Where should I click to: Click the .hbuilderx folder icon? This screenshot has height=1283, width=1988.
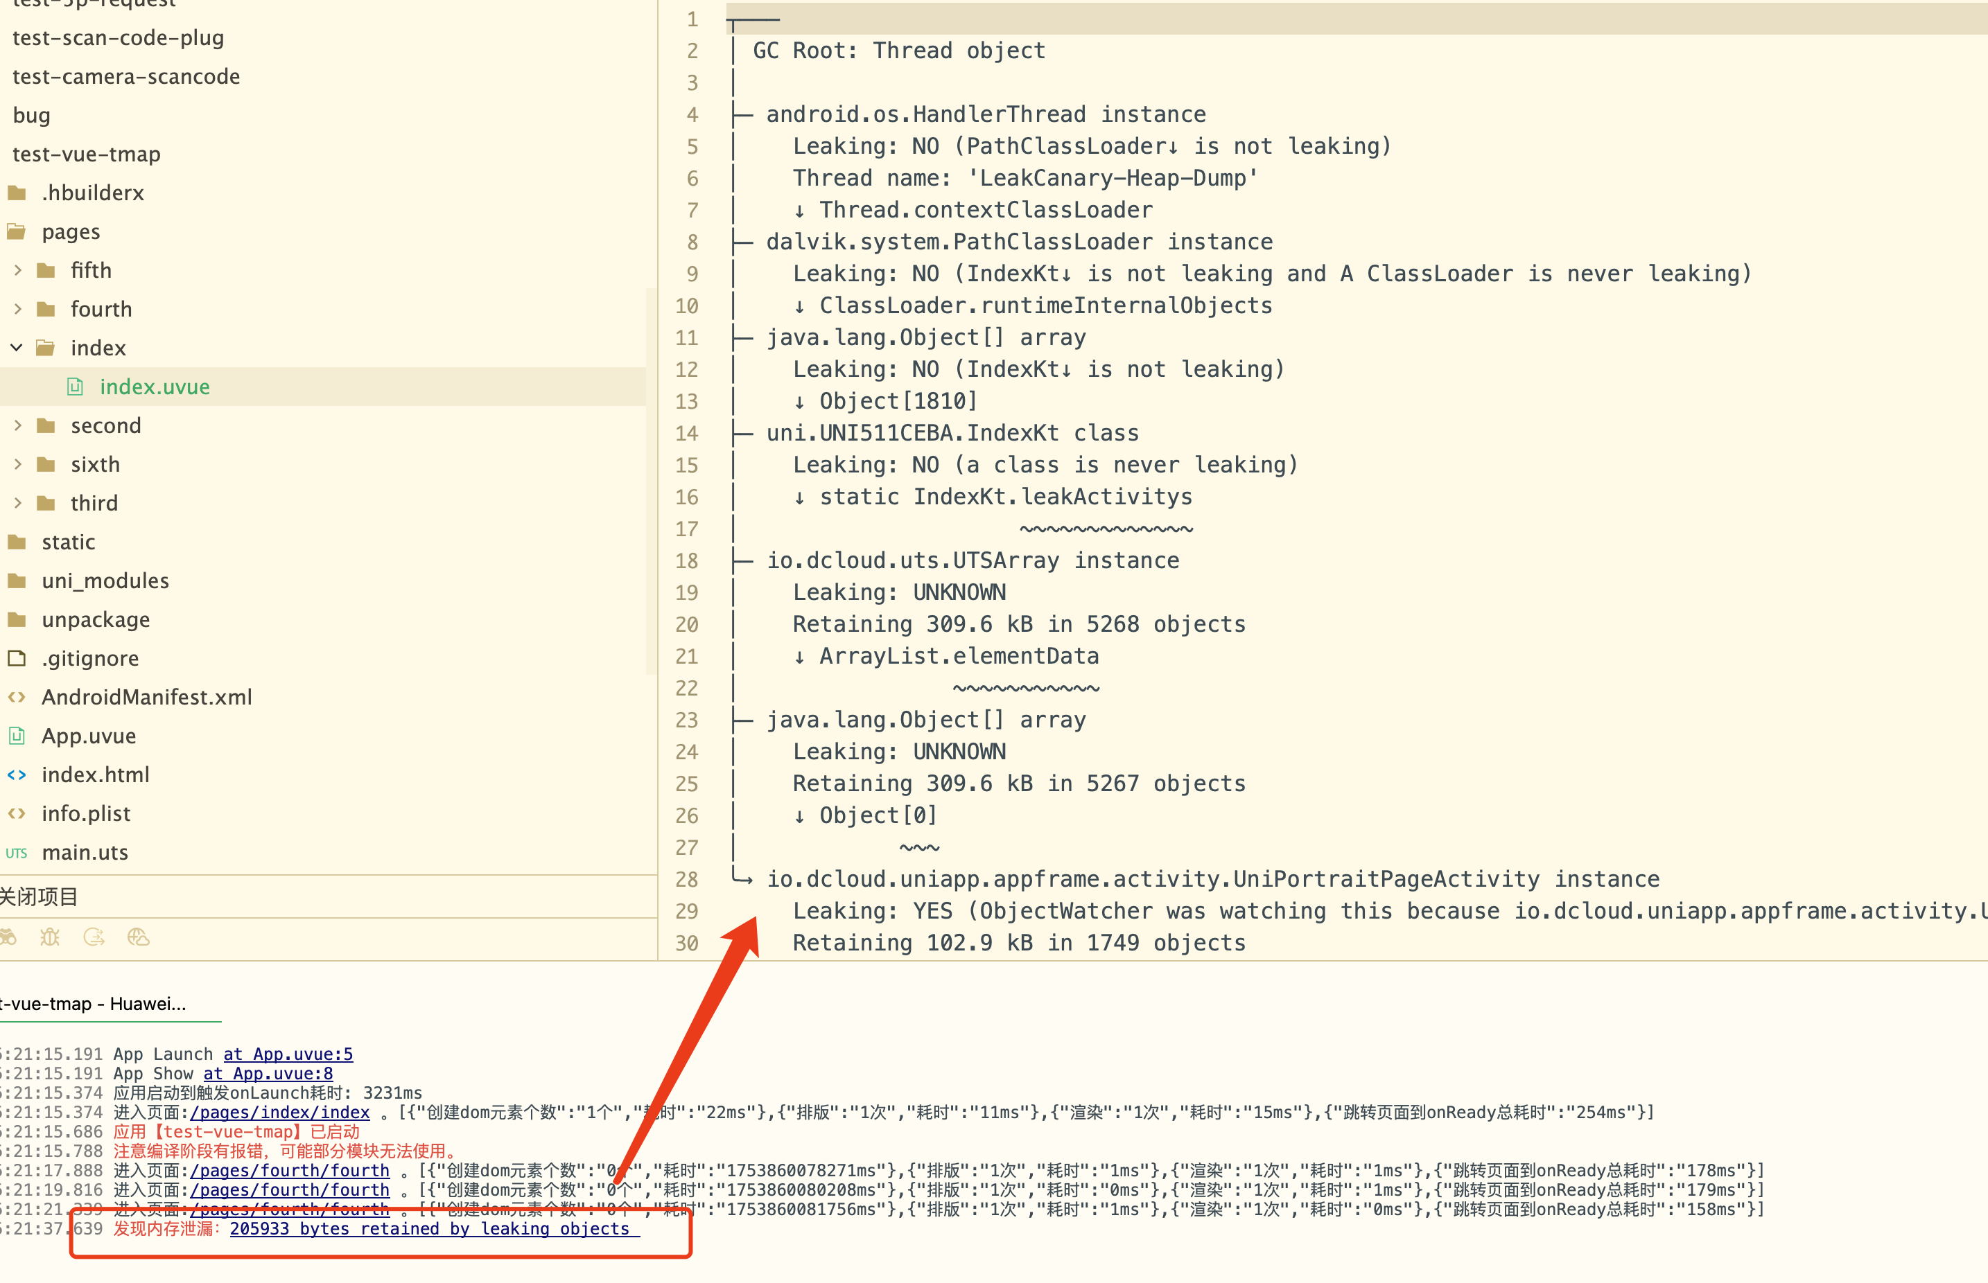pyautogui.click(x=17, y=193)
